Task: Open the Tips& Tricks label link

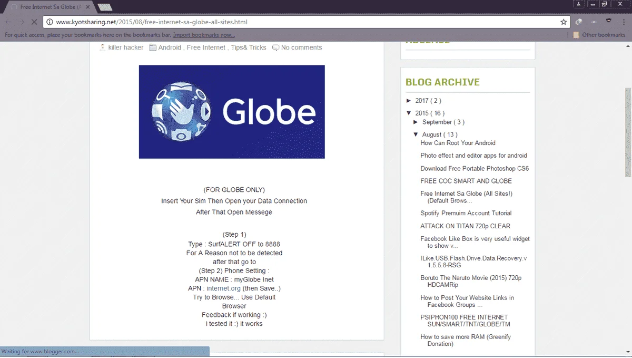Action: point(249,47)
